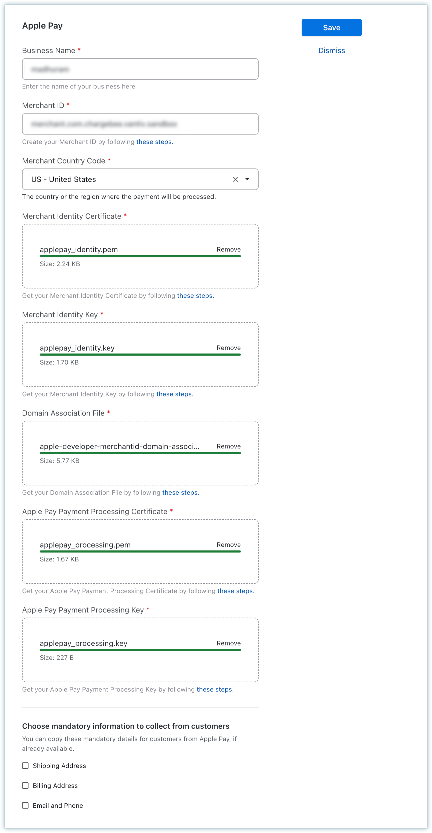Viewport: 432px width, 833px height.
Task: Clear the US - United States selection
Action: 235,179
